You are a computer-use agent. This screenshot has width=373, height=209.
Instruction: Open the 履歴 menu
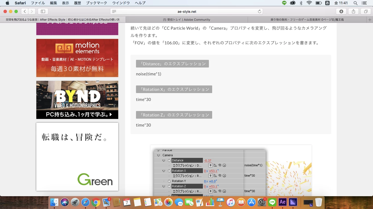click(78, 3)
